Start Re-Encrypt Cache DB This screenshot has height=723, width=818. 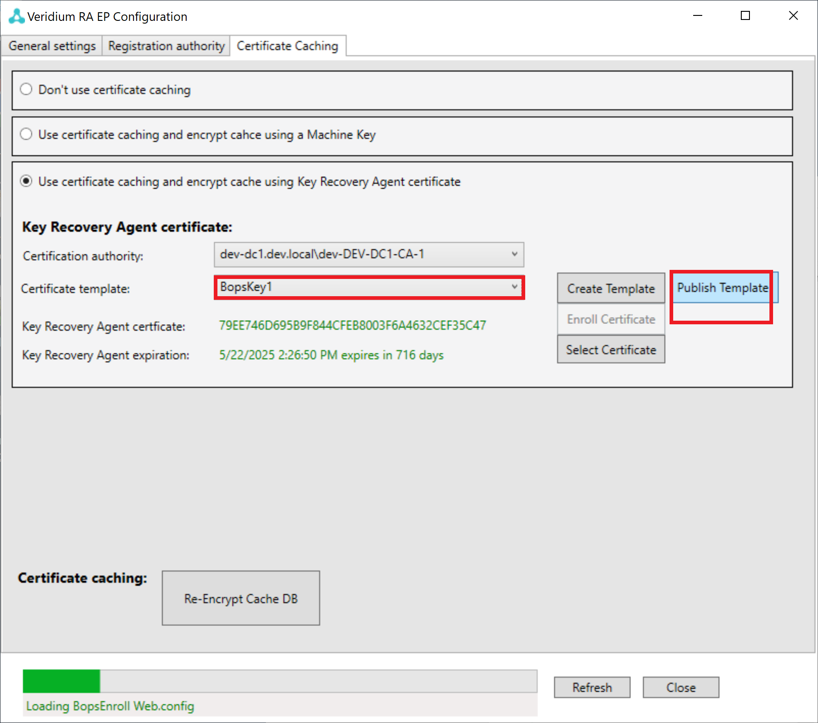(241, 598)
